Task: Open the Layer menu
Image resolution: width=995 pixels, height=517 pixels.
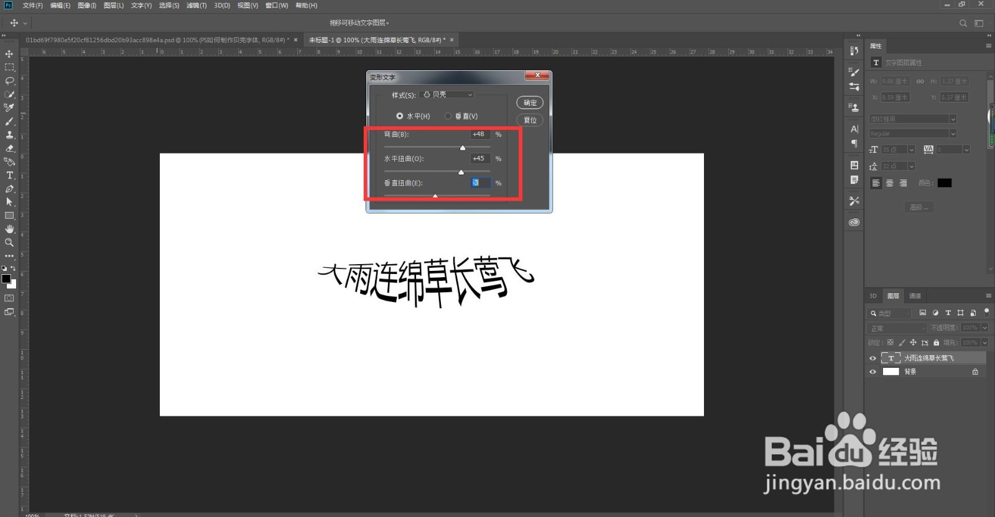Action: (113, 6)
